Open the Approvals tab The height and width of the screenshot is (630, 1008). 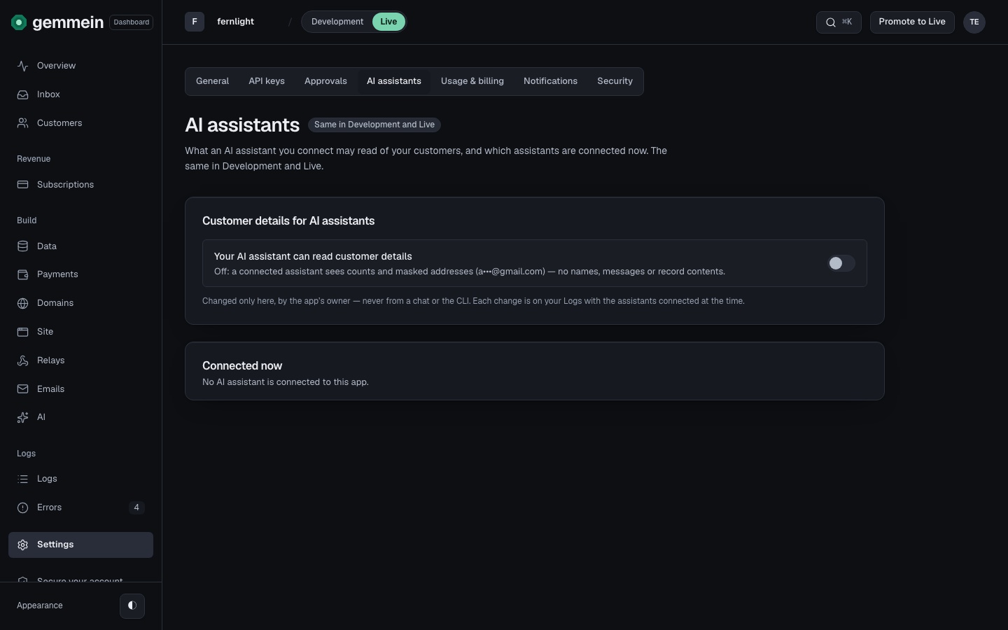tap(325, 81)
